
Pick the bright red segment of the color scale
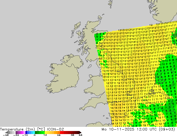[61, 132]
